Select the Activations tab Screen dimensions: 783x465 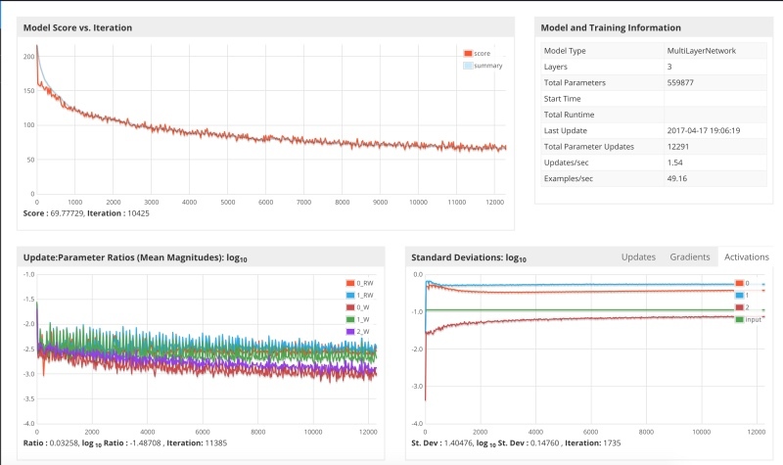coord(747,256)
